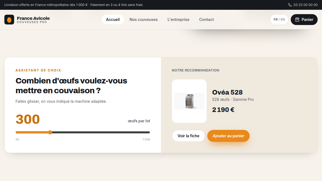Click the 'œufs par lot' label
The width and height of the screenshot is (322, 181).
click(139, 121)
